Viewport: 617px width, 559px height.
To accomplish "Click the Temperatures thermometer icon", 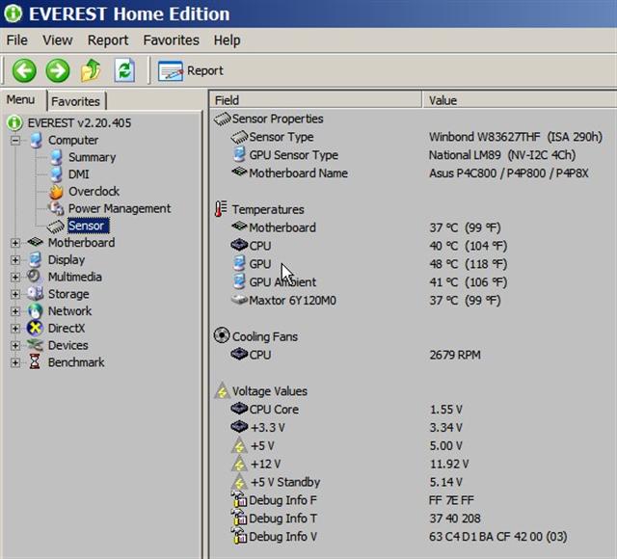I will (x=221, y=209).
